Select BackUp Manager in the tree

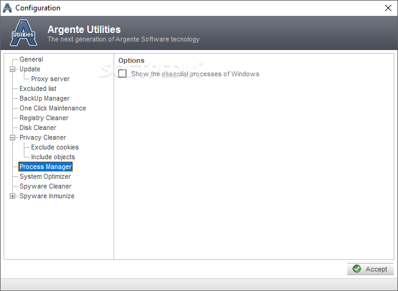click(x=45, y=98)
